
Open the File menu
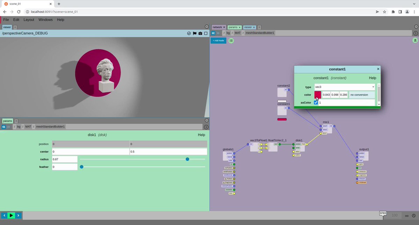pos(6,20)
